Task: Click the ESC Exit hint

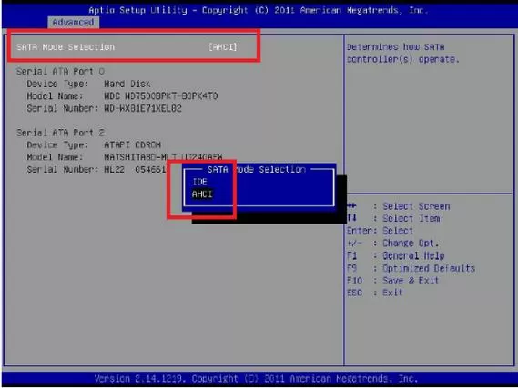Action: [375, 293]
